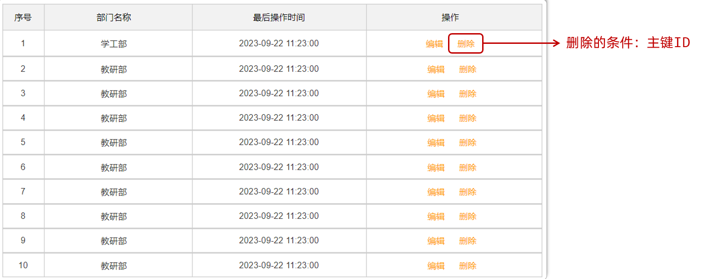Screen dimensions: 726x279
Task: Click 编辑 link in row 10
Action: (x=436, y=266)
